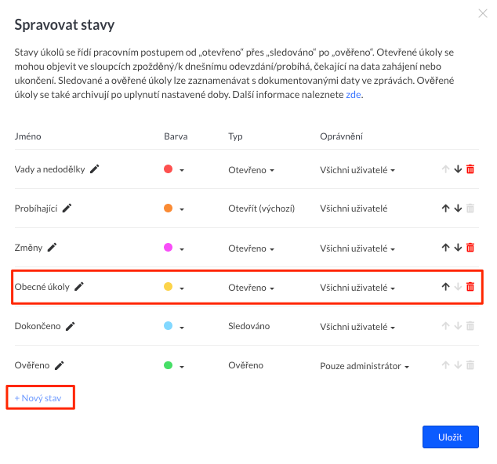Follow the 'zde' link for more information

click(353, 95)
